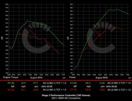Image resolution: width=132 pixels, height=101 pixels.
Task: Click the lbft unit label under 491.86
Action: pos(13,86)
